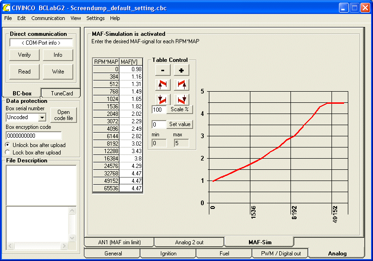
Task: Select MAF cell 1.49 in row 768
Action: click(131, 91)
